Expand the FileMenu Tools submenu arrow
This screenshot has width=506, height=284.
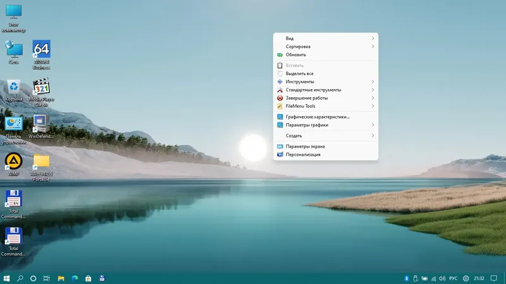click(x=373, y=106)
